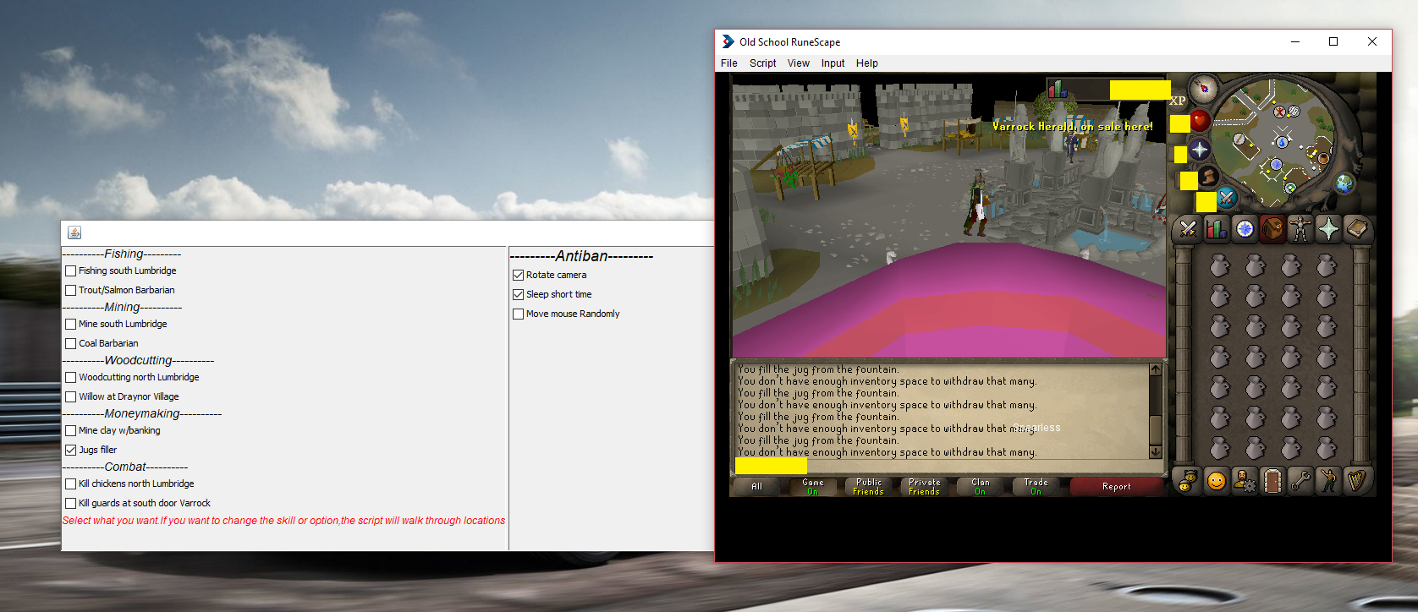The height and width of the screenshot is (612, 1418).
Task: Click the water source icon on minimap
Action: point(1282,142)
